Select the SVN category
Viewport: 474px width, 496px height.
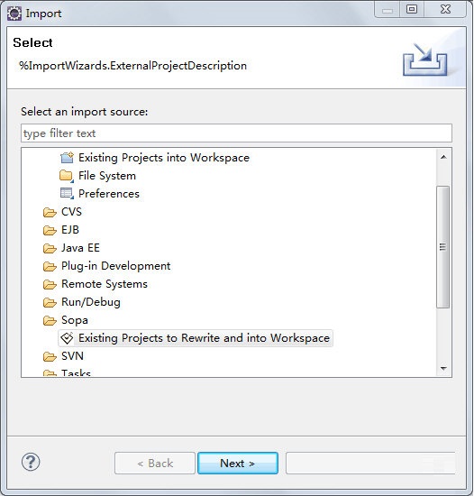72,356
